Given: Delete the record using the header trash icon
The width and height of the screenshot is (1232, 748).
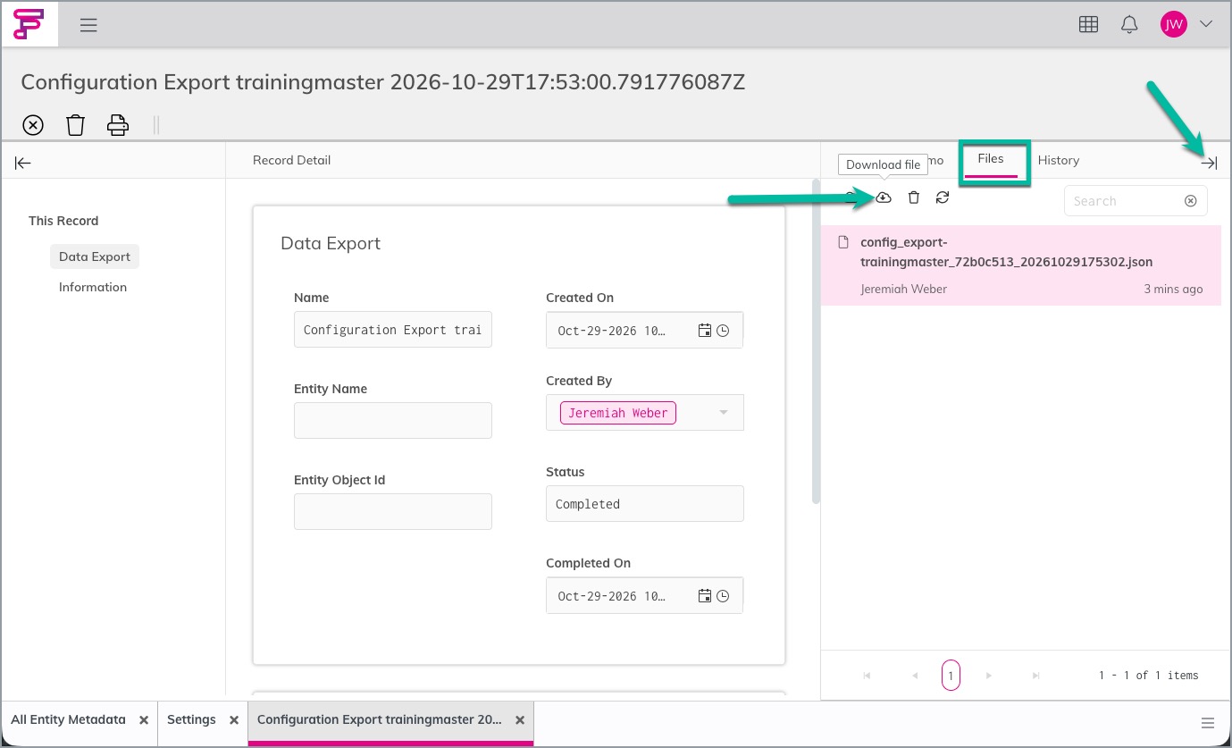Looking at the screenshot, I should (x=75, y=125).
